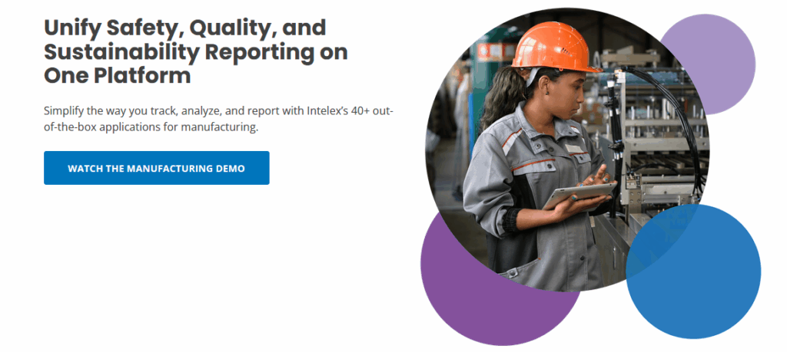
Task: Click the "of-the-box applications for manufacturing" text line
Action: click(x=151, y=127)
